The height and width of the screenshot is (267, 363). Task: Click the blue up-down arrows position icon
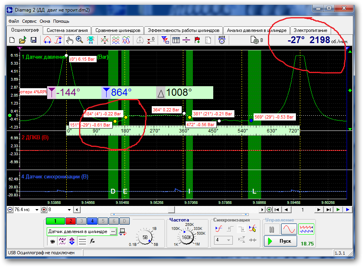(72, 241)
